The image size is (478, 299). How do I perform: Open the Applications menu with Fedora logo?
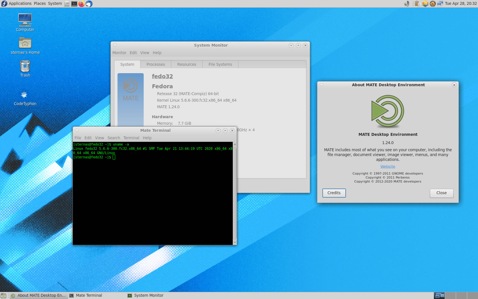point(16,3)
